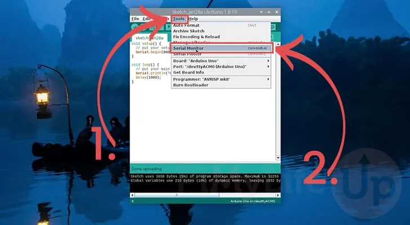The height and width of the screenshot is (225, 410).
Task: Close the Arduino IDE window
Action: [x=277, y=12]
